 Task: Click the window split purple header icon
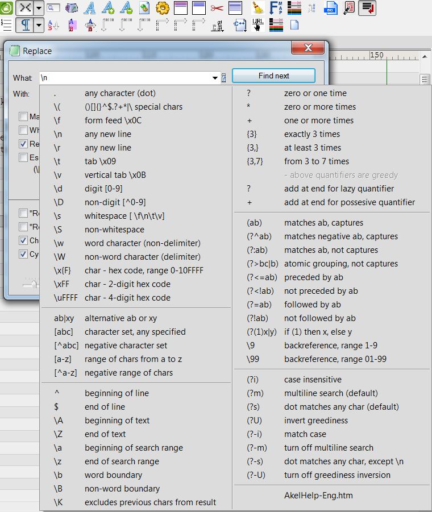pyautogui.click(x=181, y=8)
